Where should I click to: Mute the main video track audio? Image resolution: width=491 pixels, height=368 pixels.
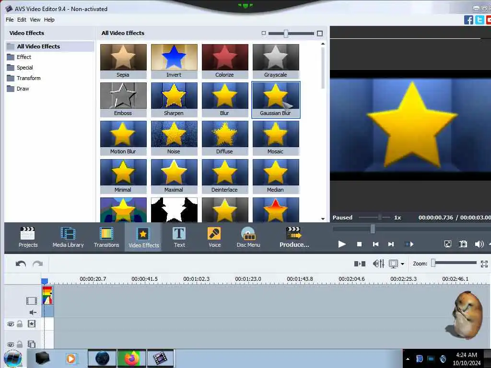tap(33, 312)
